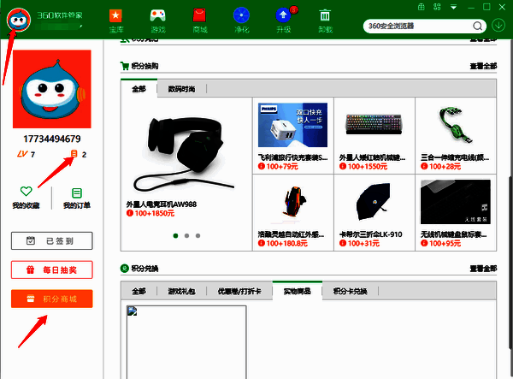Select the third carousel dot

tap(198, 235)
